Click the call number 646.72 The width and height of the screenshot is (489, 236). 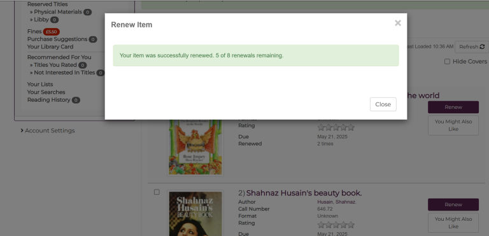pos(325,209)
